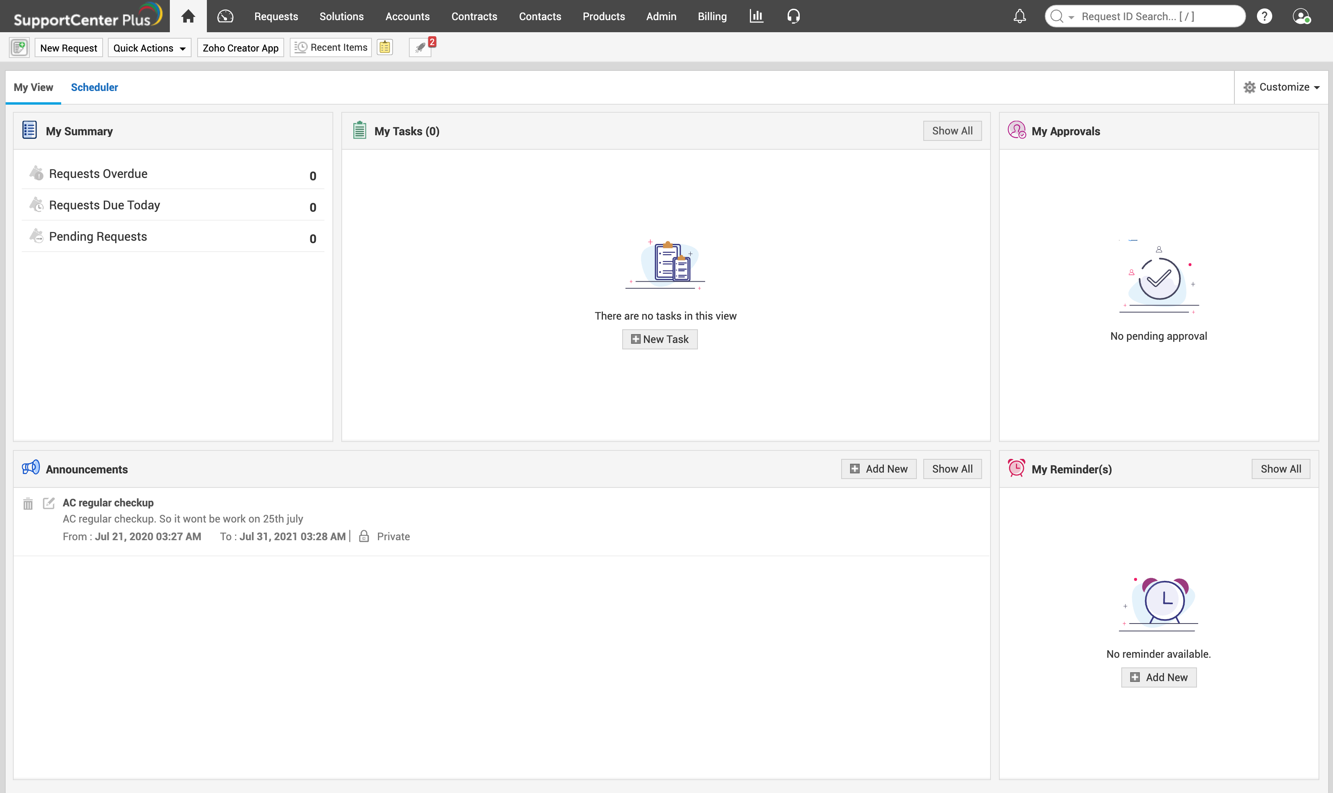Click the Home icon in navigation bar
The image size is (1333, 793).
coord(188,16)
